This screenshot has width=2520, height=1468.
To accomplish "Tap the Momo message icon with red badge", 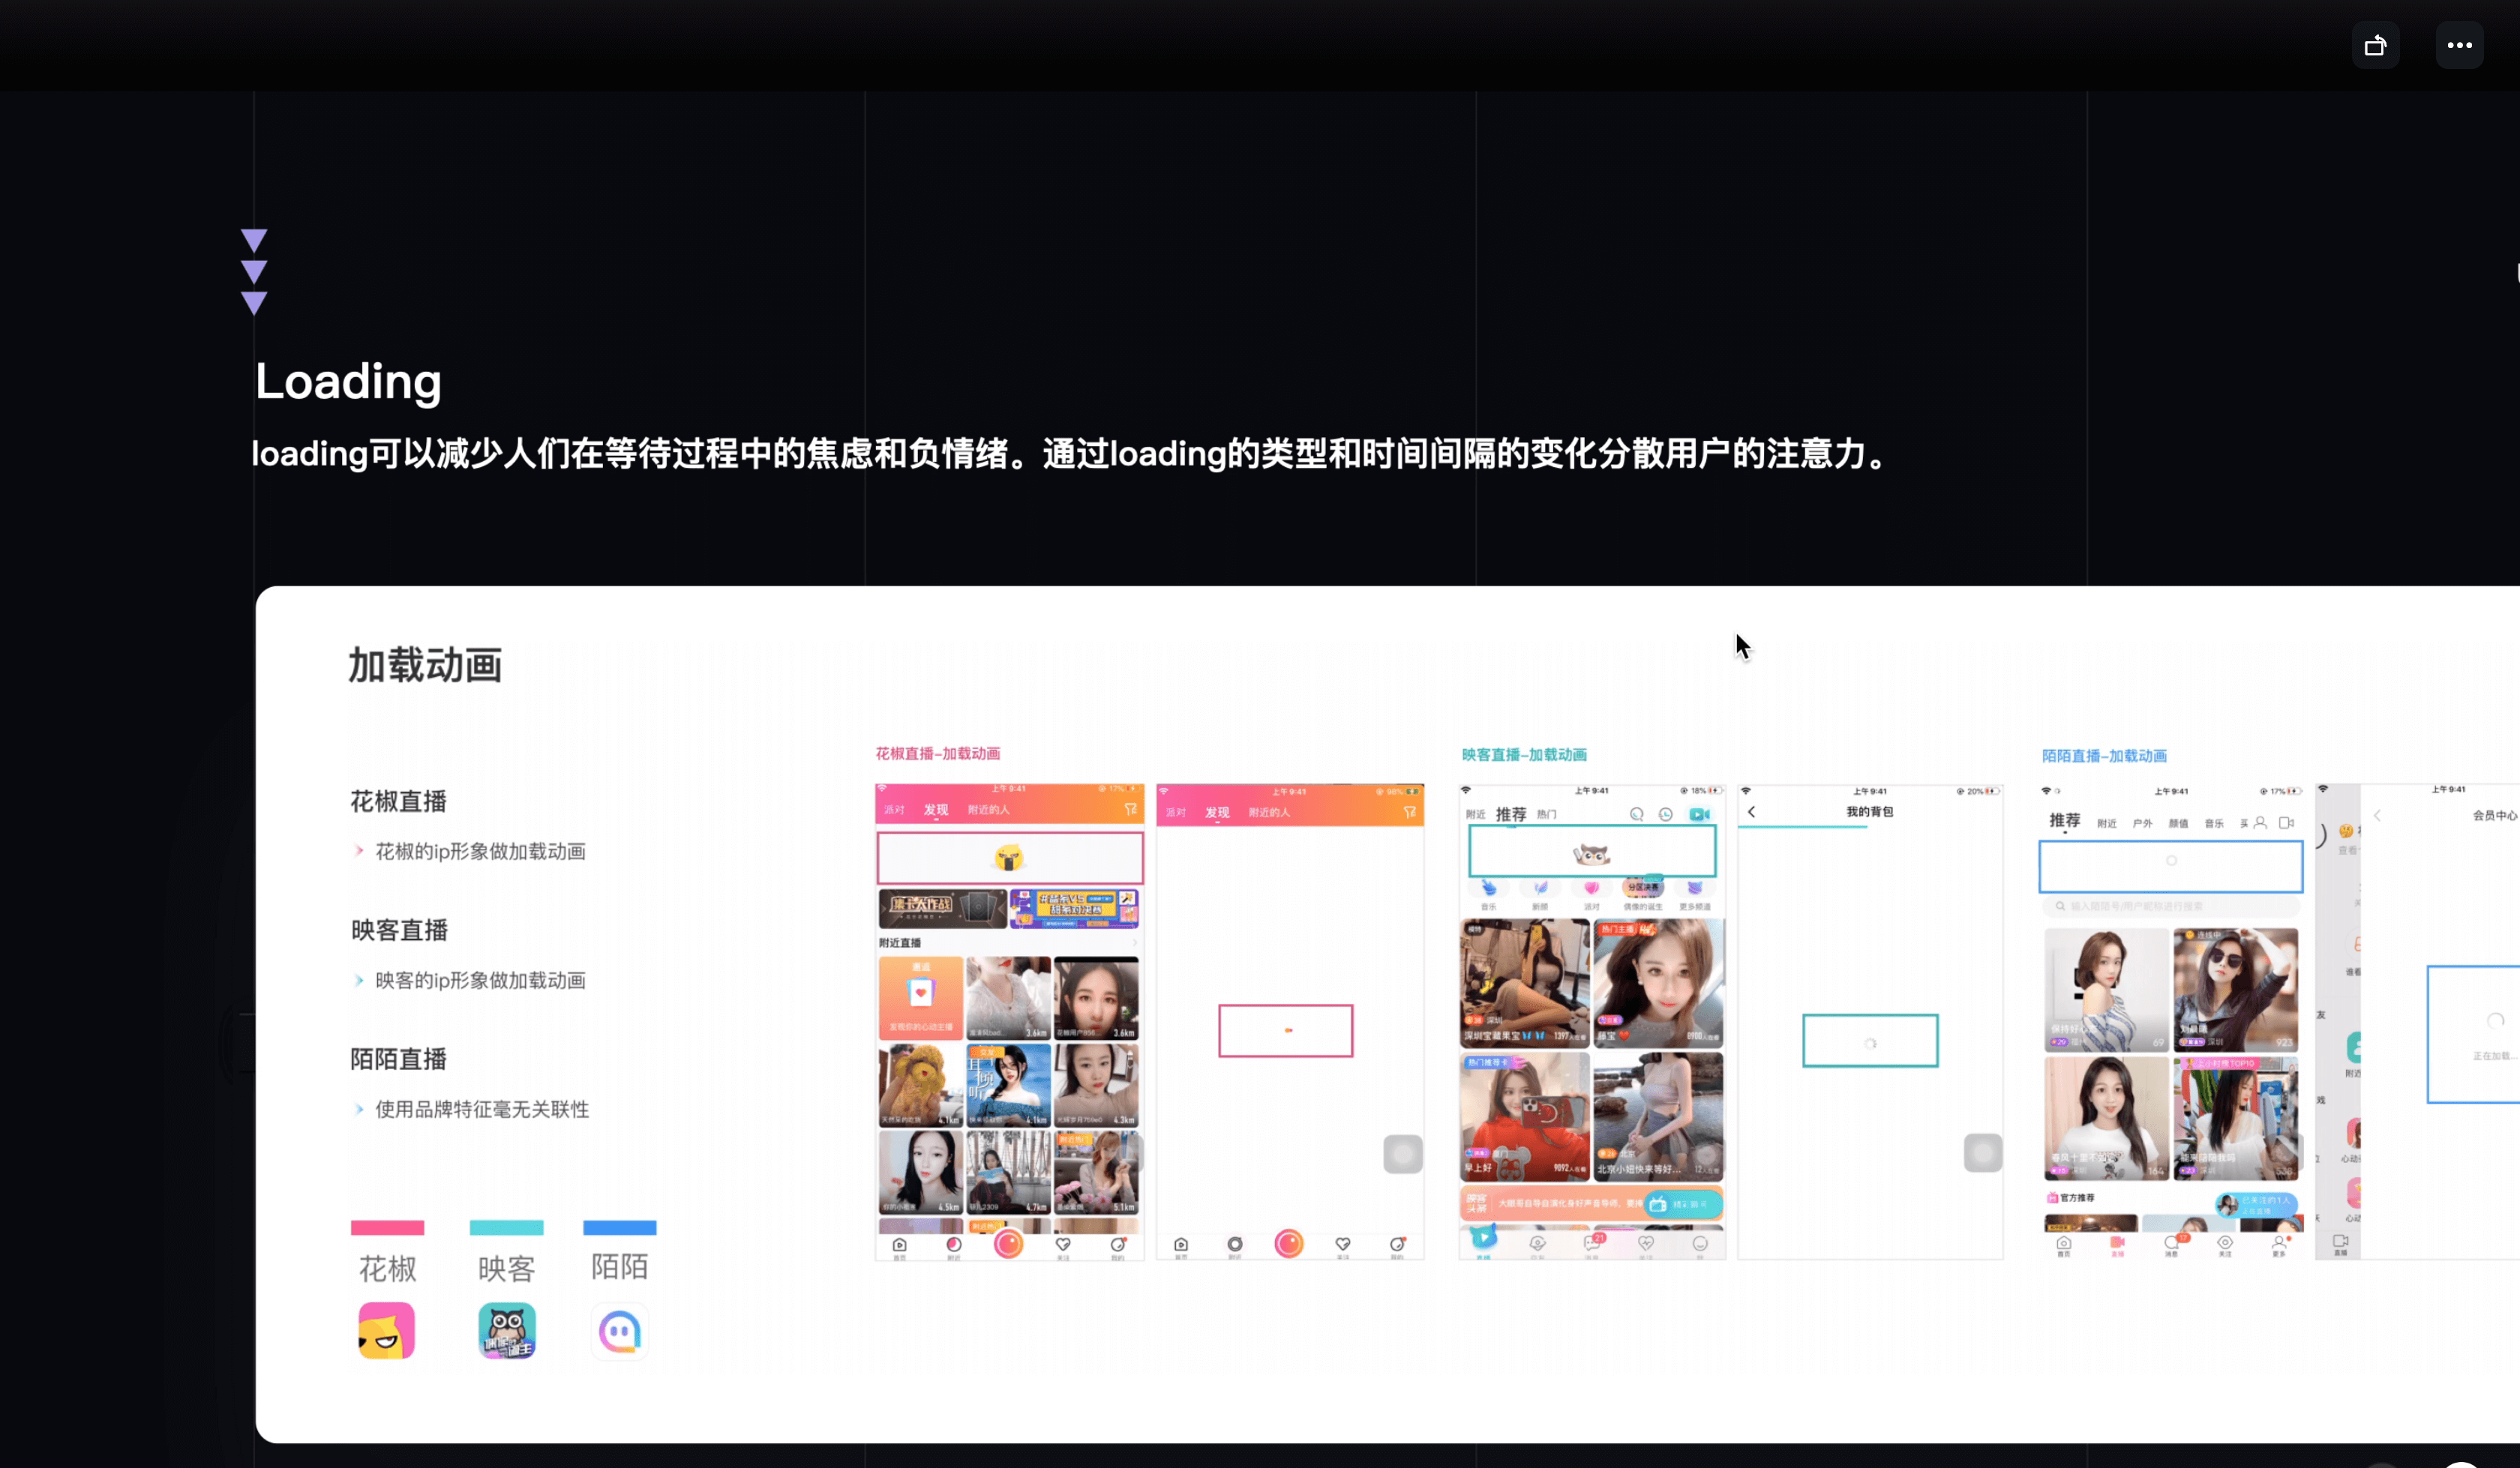I will pos(2173,1243).
